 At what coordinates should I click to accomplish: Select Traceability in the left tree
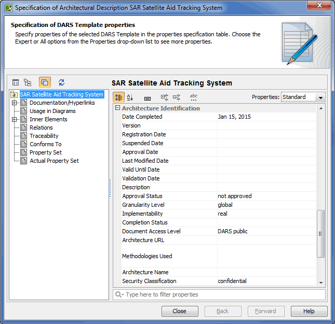click(x=44, y=136)
